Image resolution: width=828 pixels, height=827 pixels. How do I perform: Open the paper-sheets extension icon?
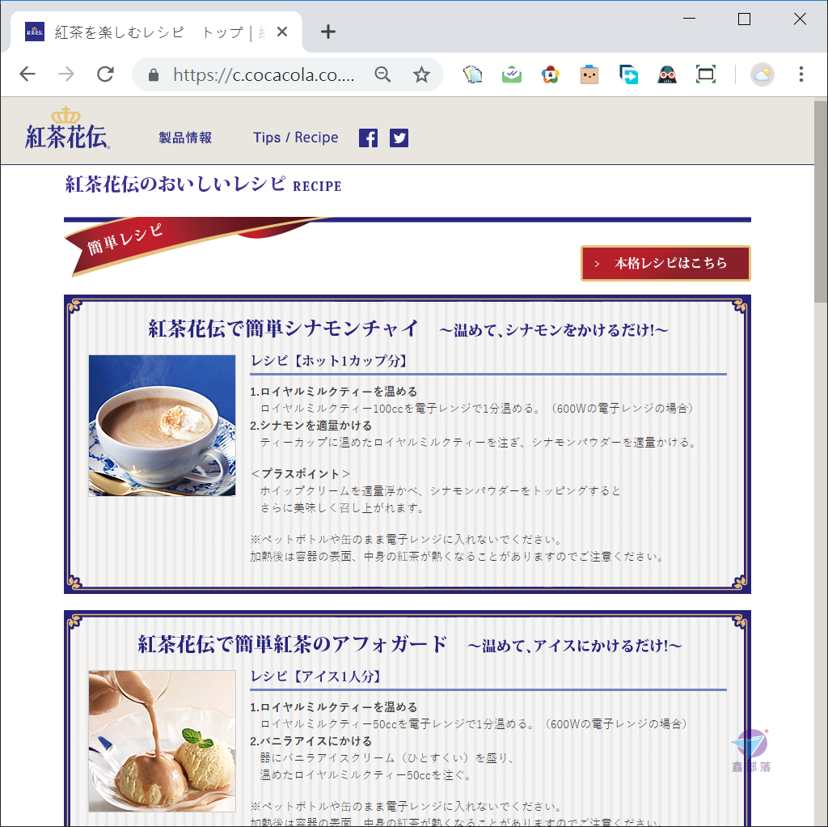[472, 74]
